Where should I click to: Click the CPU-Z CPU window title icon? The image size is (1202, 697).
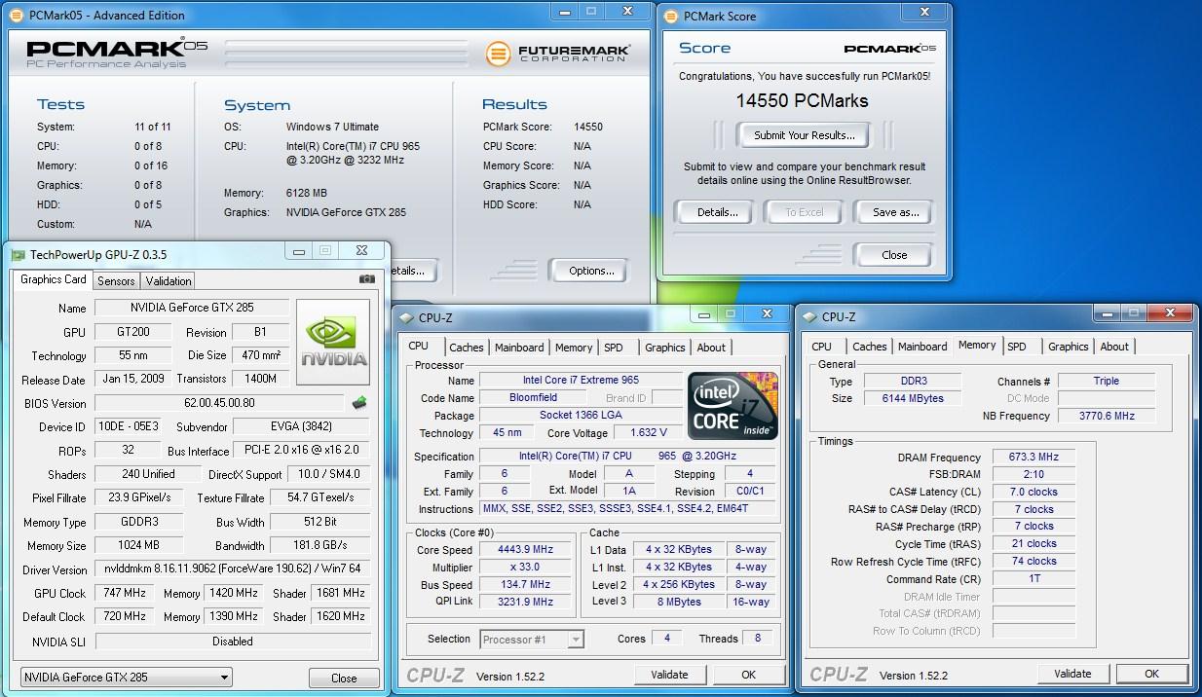pyautogui.click(x=406, y=318)
